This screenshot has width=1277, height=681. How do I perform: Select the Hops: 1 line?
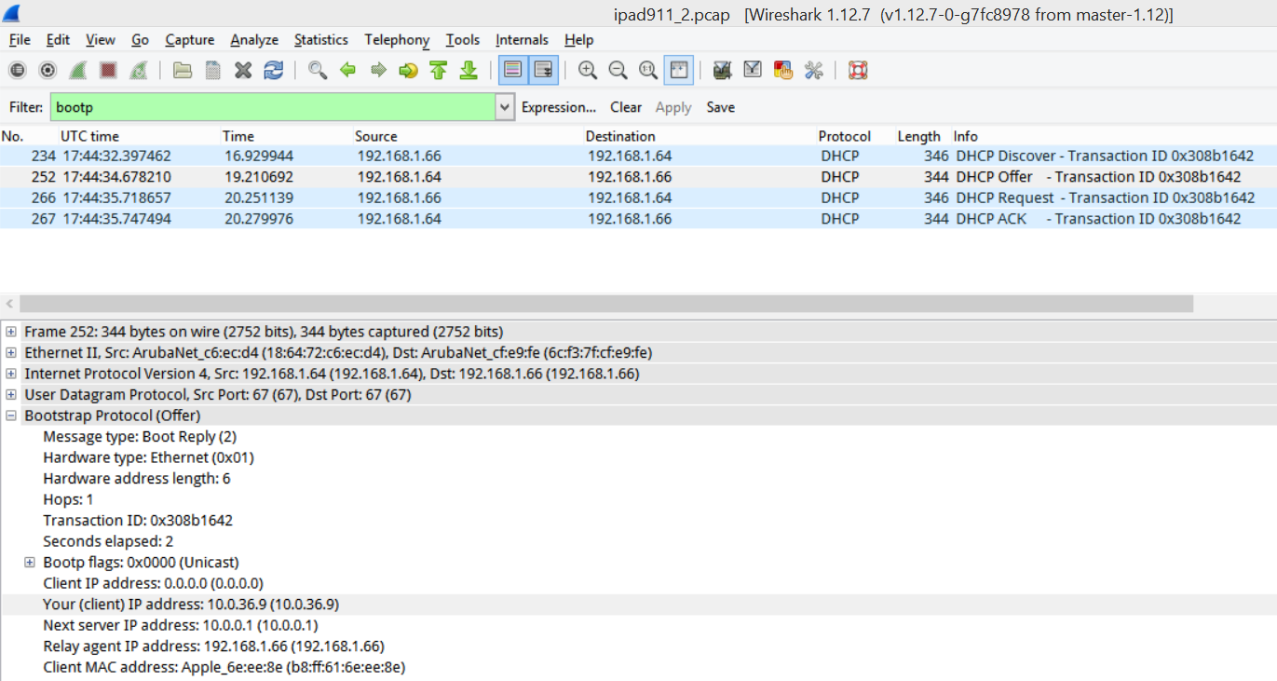[x=68, y=499]
